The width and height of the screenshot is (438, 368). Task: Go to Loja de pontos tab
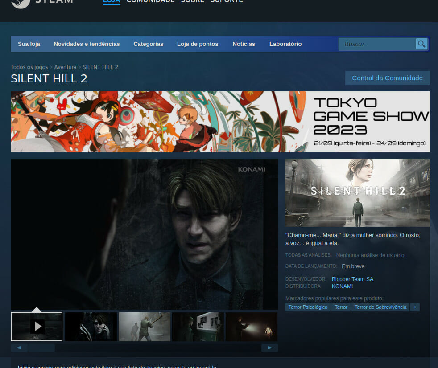pos(198,44)
